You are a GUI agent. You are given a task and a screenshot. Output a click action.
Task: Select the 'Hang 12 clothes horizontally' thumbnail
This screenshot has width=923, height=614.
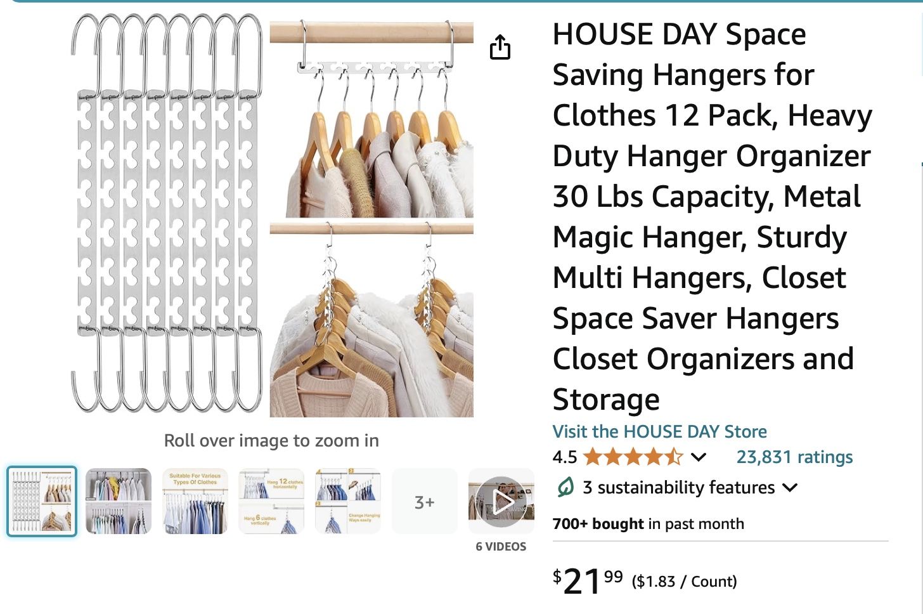coord(271,502)
